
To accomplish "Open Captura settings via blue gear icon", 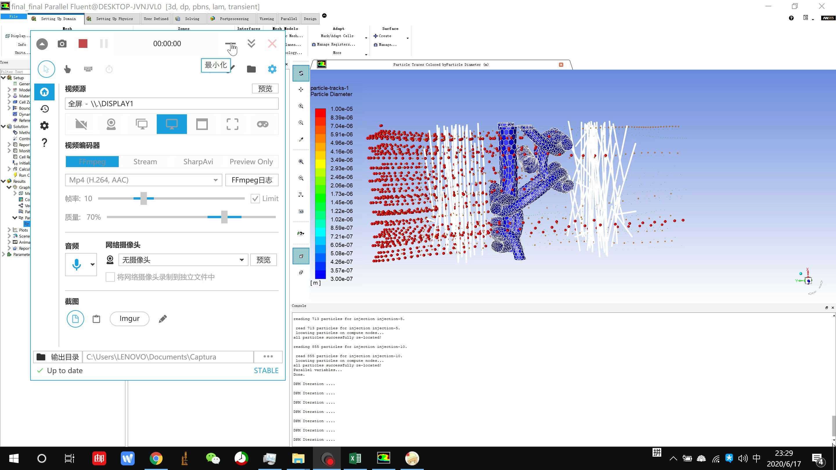I will [x=272, y=69].
